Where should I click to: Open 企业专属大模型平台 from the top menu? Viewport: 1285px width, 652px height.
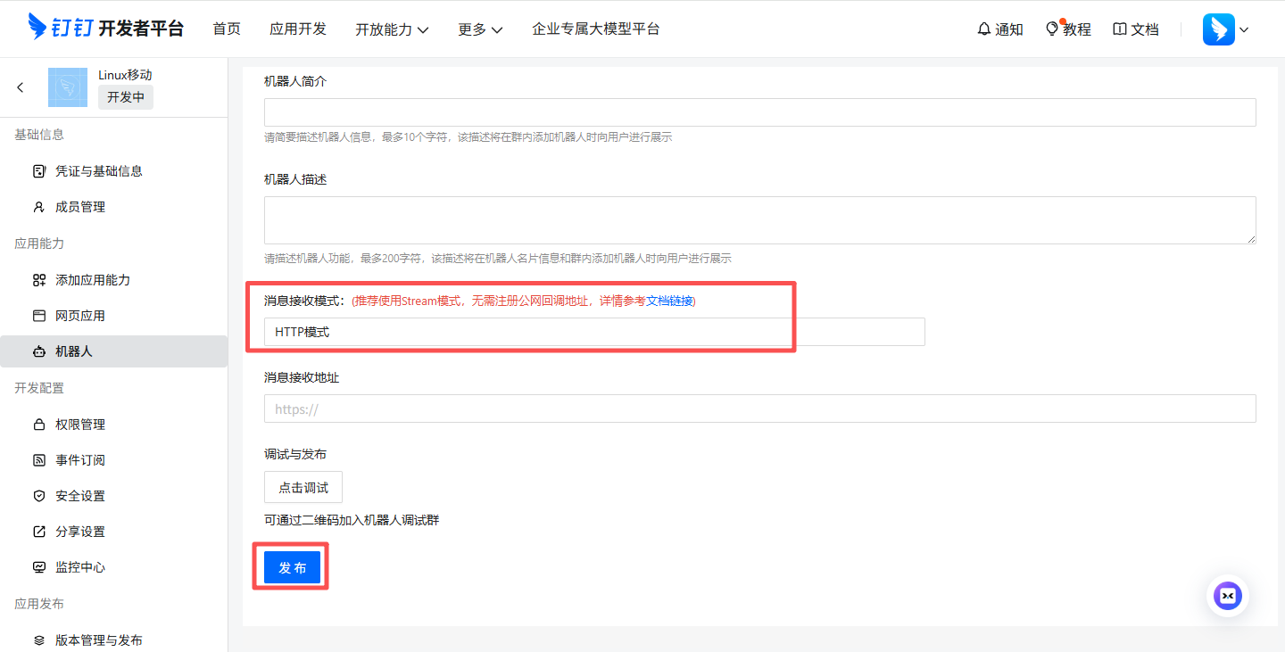pyautogui.click(x=596, y=29)
